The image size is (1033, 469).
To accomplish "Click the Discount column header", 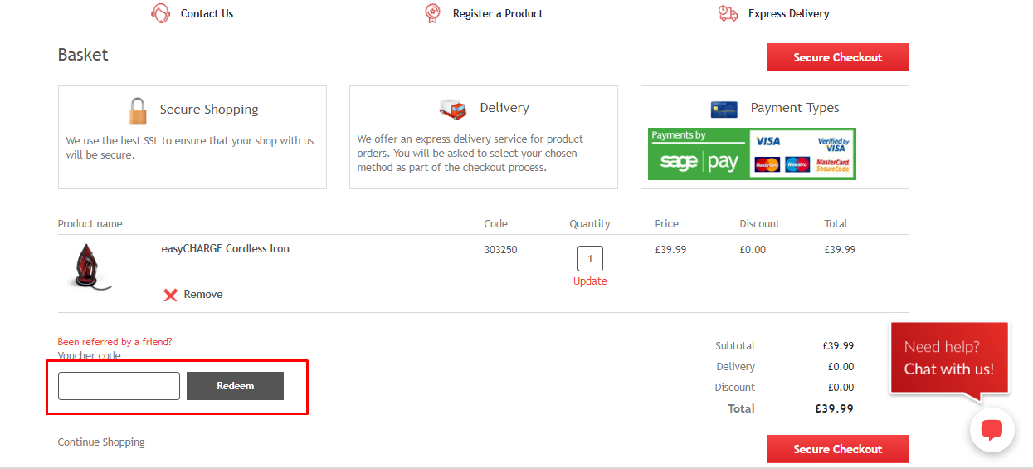I will pos(760,224).
